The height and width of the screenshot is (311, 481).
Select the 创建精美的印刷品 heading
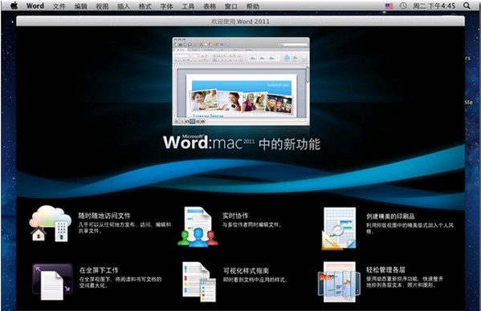[x=390, y=216]
